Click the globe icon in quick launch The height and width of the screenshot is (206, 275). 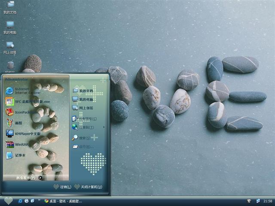(27, 201)
